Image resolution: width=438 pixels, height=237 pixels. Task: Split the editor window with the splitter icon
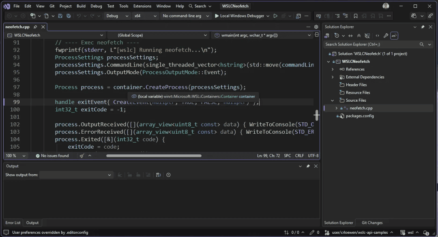click(317, 34)
